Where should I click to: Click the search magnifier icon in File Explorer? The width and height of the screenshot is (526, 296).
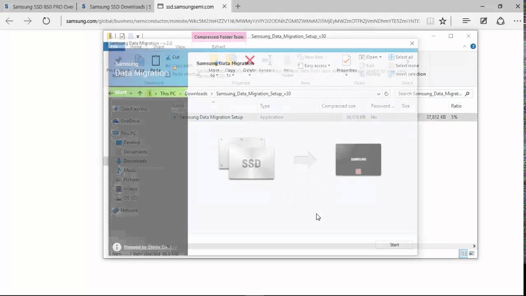467,94
